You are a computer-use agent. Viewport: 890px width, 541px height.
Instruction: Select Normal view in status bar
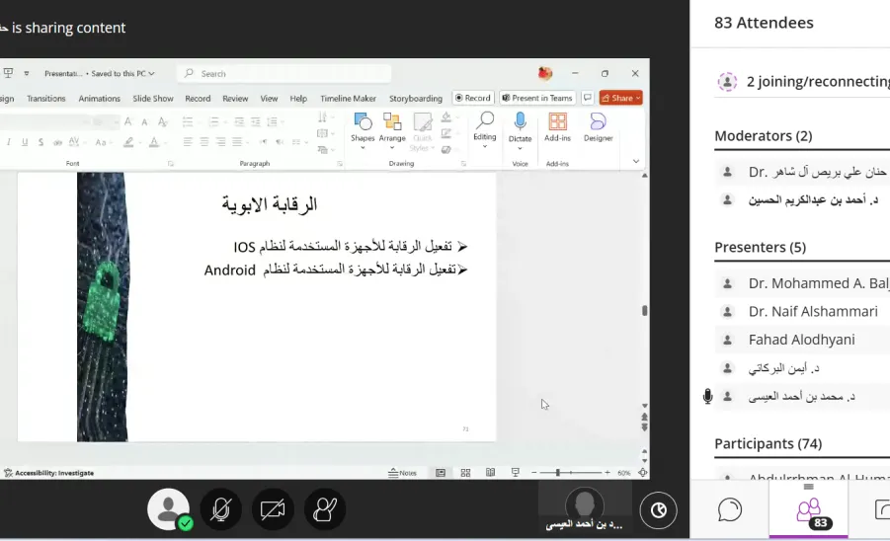pos(441,472)
